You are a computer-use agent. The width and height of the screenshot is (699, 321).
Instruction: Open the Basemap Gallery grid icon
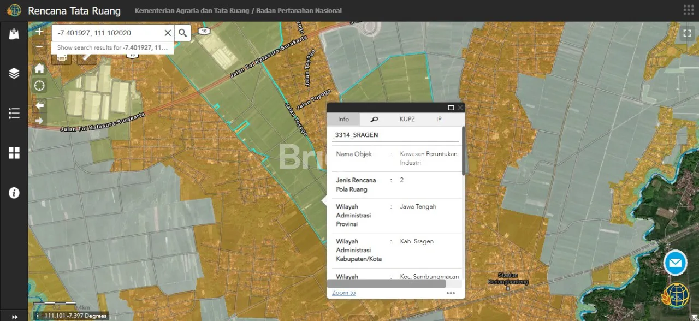pos(14,153)
